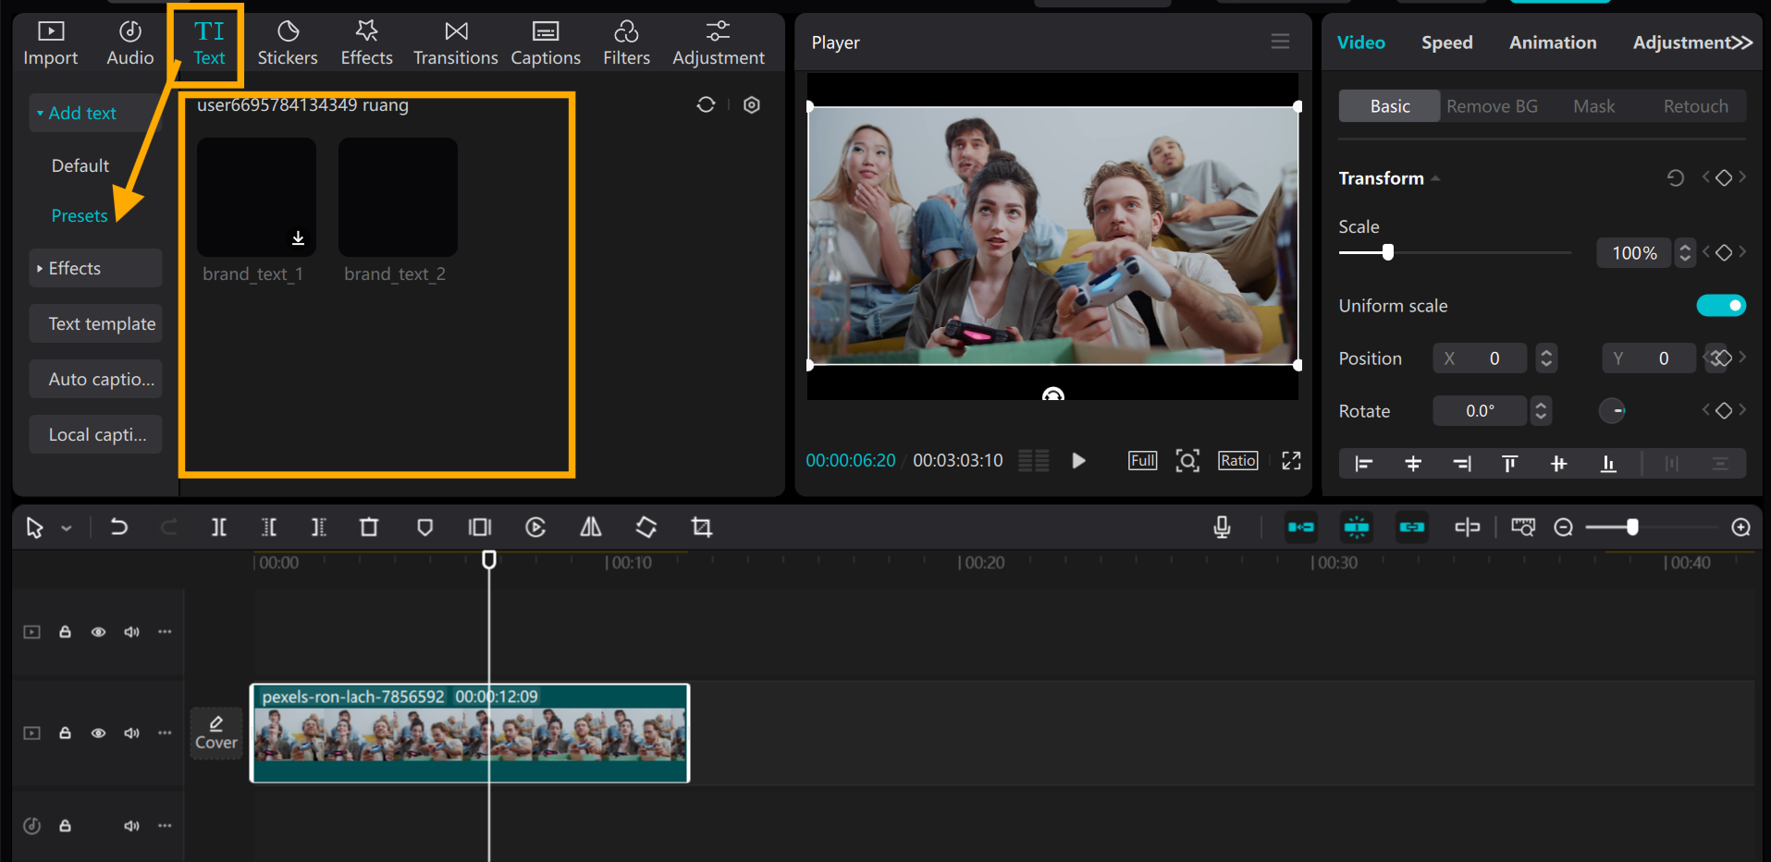Screen dimensions: 1771x862
Task: Select the Mirror tool for the clip
Action: [591, 527]
